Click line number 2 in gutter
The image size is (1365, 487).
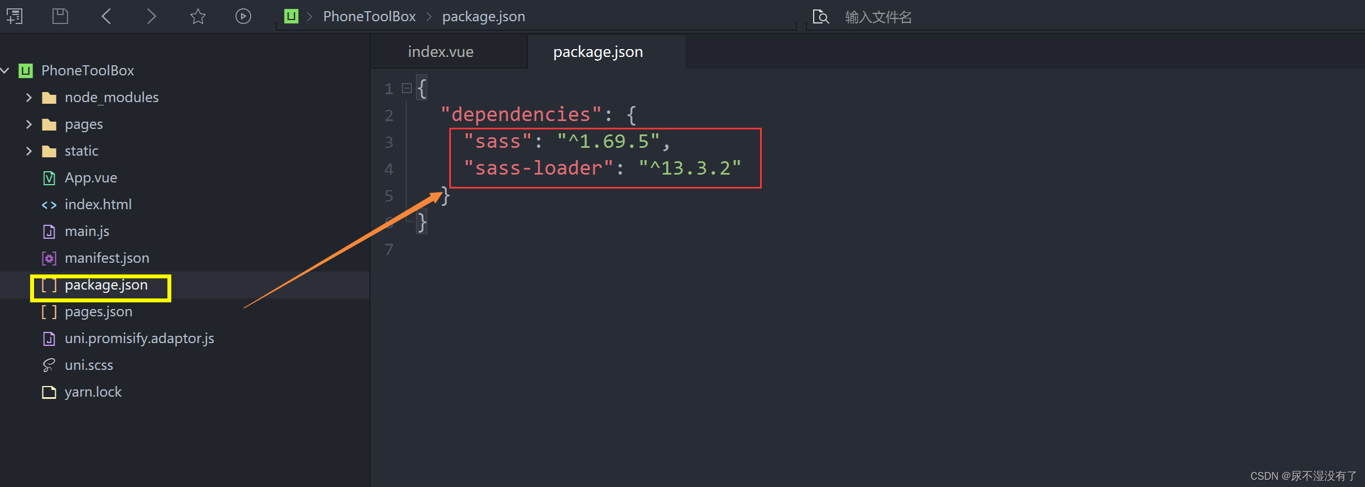coord(389,115)
